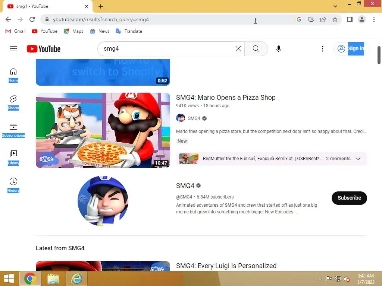Open Chrome three-dot menu
Viewport: 382px width, 286px height.
[x=374, y=19]
